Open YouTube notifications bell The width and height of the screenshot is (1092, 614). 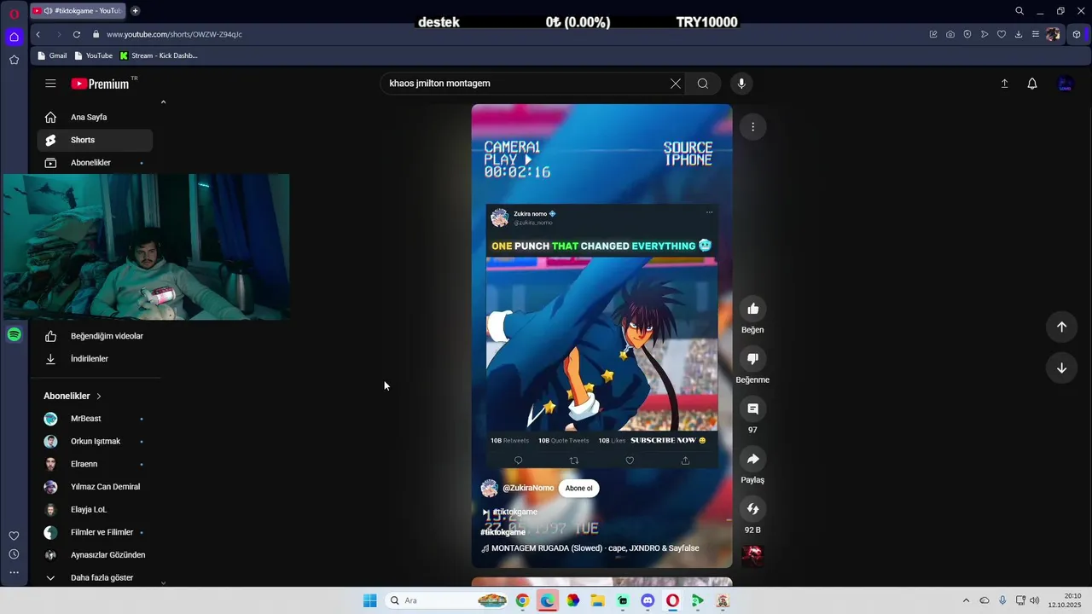coord(1032,84)
